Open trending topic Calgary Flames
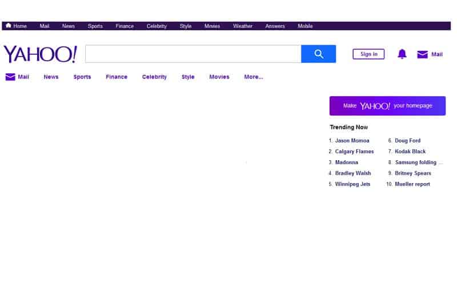This screenshot has height=286, width=457. [x=354, y=152]
